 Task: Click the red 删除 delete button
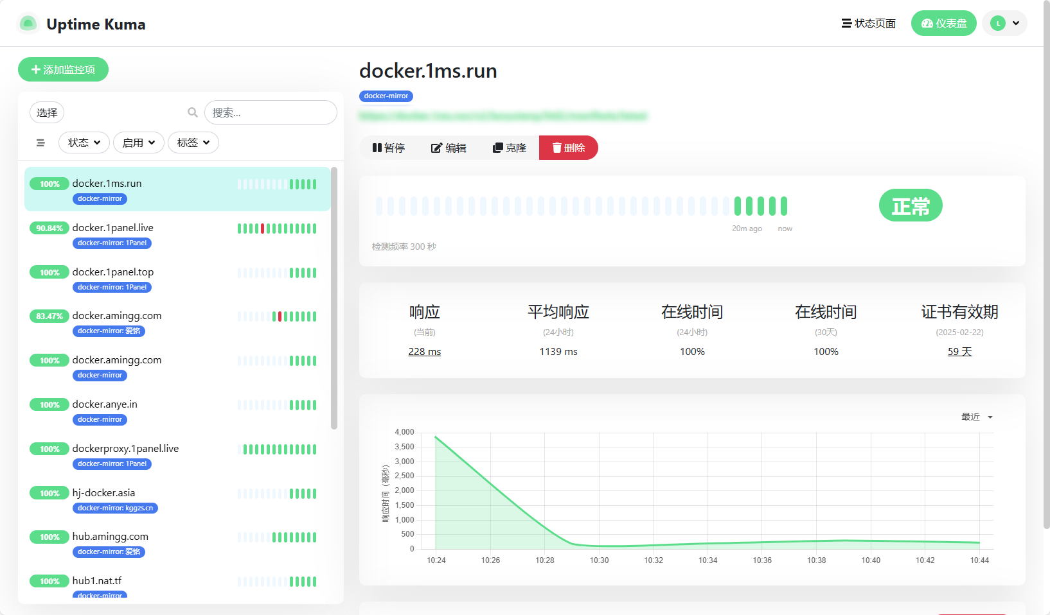(568, 148)
